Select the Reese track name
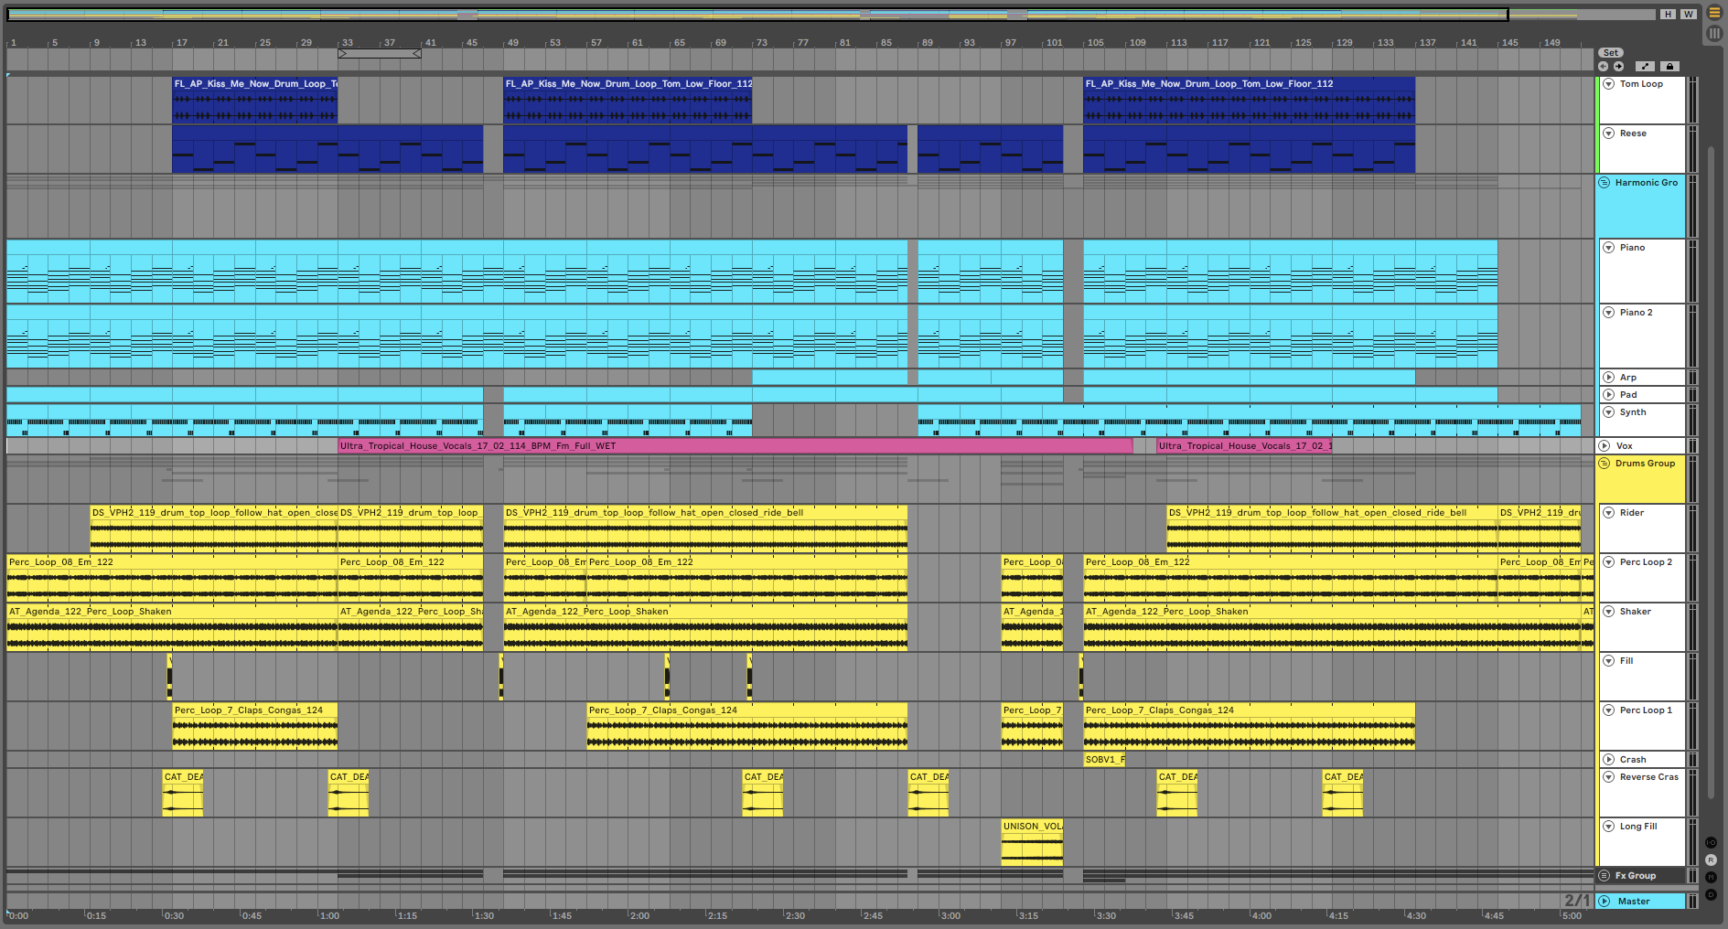This screenshot has height=929, width=1728. point(1633,133)
